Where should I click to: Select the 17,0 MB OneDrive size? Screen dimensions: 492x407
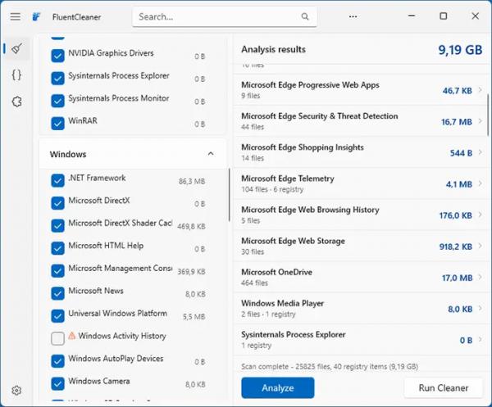click(x=458, y=278)
